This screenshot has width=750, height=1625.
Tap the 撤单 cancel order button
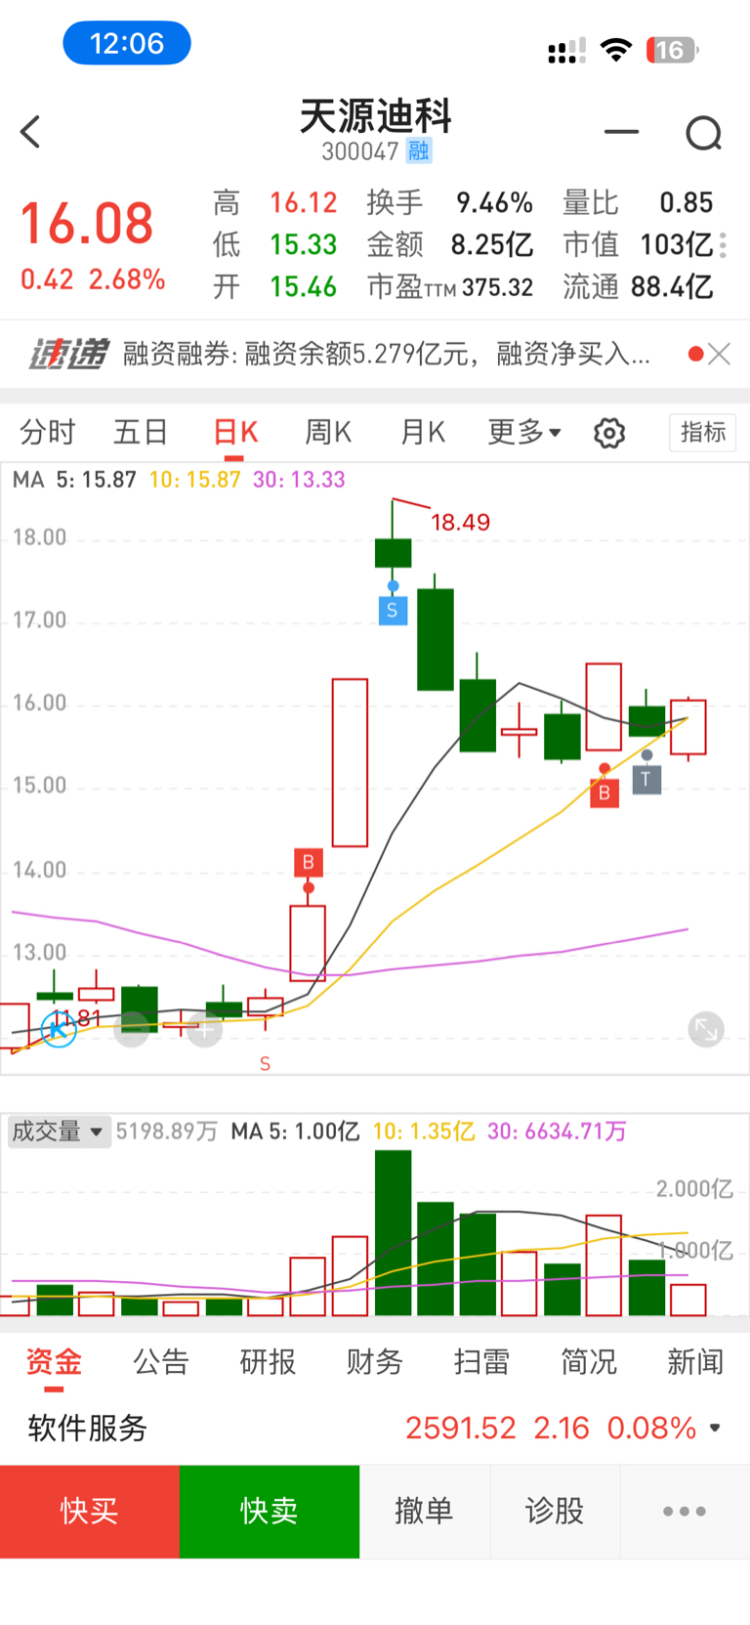pyautogui.click(x=424, y=1512)
